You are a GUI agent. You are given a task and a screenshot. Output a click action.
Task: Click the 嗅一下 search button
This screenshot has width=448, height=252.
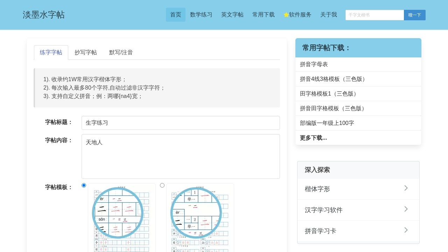point(414,15)
